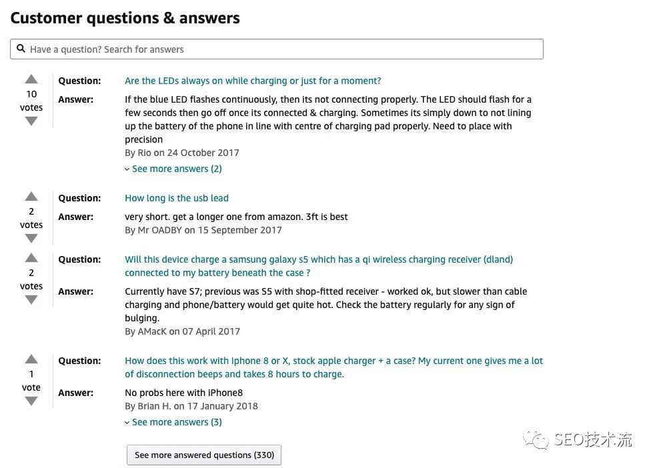Upvote the iPhone 8 or X question
653x468 pixels.
[x=31, y=359]
